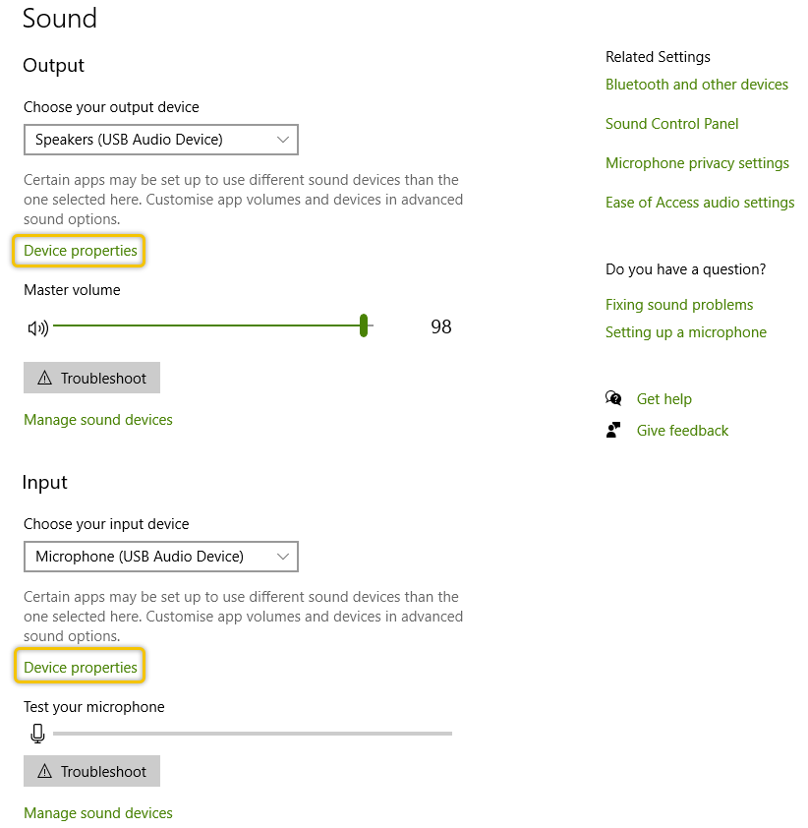The image size is (808, 828).
Task: Open Manage sound devices under Output
Action: point(98,419)
